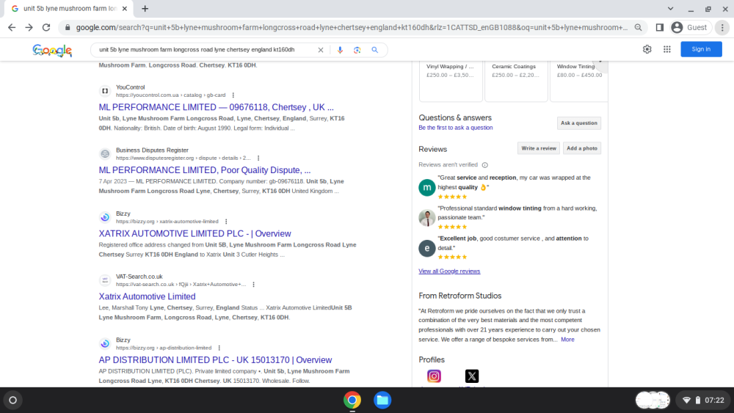
Task: Close the current browser tab
Action: [x=125, y=8]
